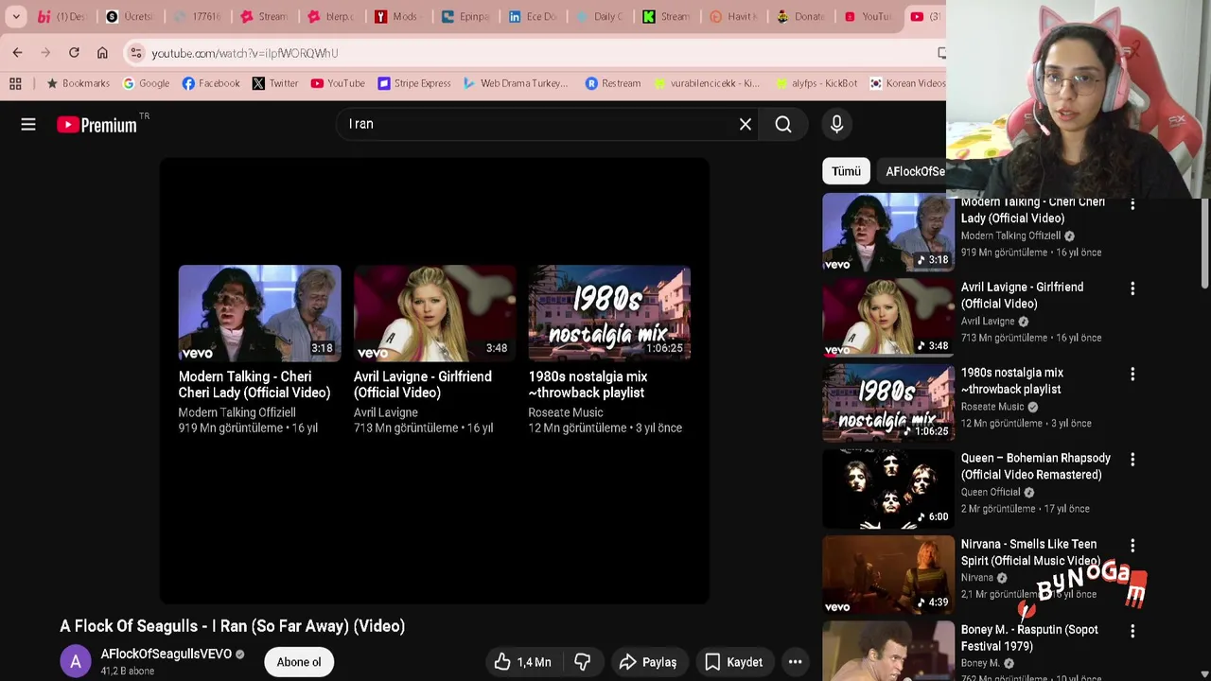Image resolution: width=1211 pixels, height=681 pixels.
Task: Click the magnifier search button
Action: (x=783, y=124)
